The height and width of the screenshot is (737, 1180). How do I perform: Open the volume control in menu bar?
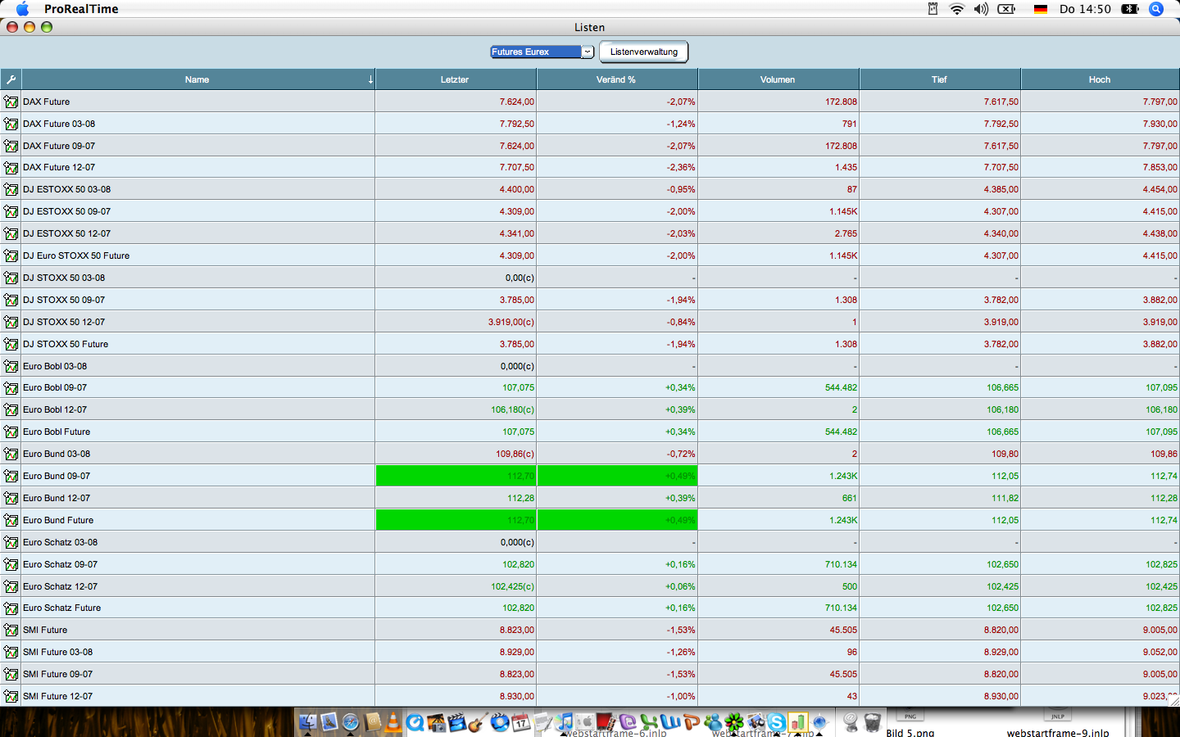pyautogui.click(x=981, y=9)
